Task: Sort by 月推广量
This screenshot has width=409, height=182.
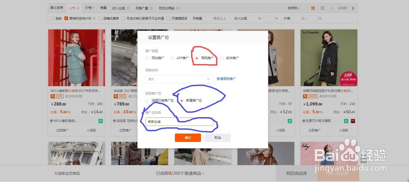Action: pos(142,8)
